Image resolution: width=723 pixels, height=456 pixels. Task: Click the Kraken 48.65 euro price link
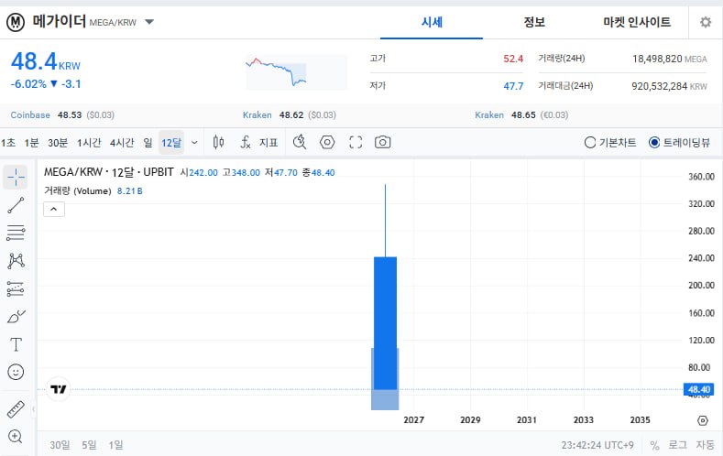pos(521,115)
